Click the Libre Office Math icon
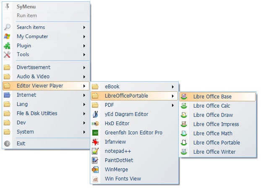261x188 pixels. (x=184, y=134)
